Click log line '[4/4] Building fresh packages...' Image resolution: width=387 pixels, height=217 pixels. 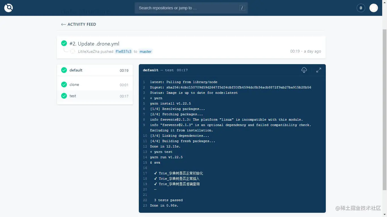[x=183, y=141]
